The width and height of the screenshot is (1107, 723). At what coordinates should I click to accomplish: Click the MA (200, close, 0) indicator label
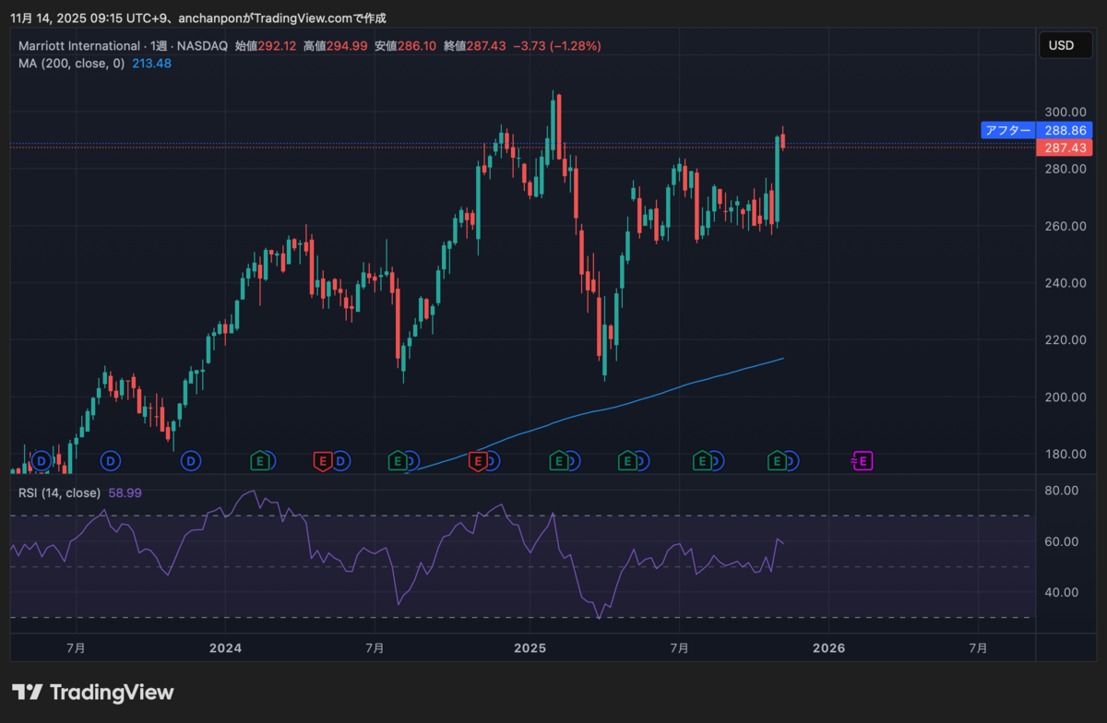[x=71, y=64]
